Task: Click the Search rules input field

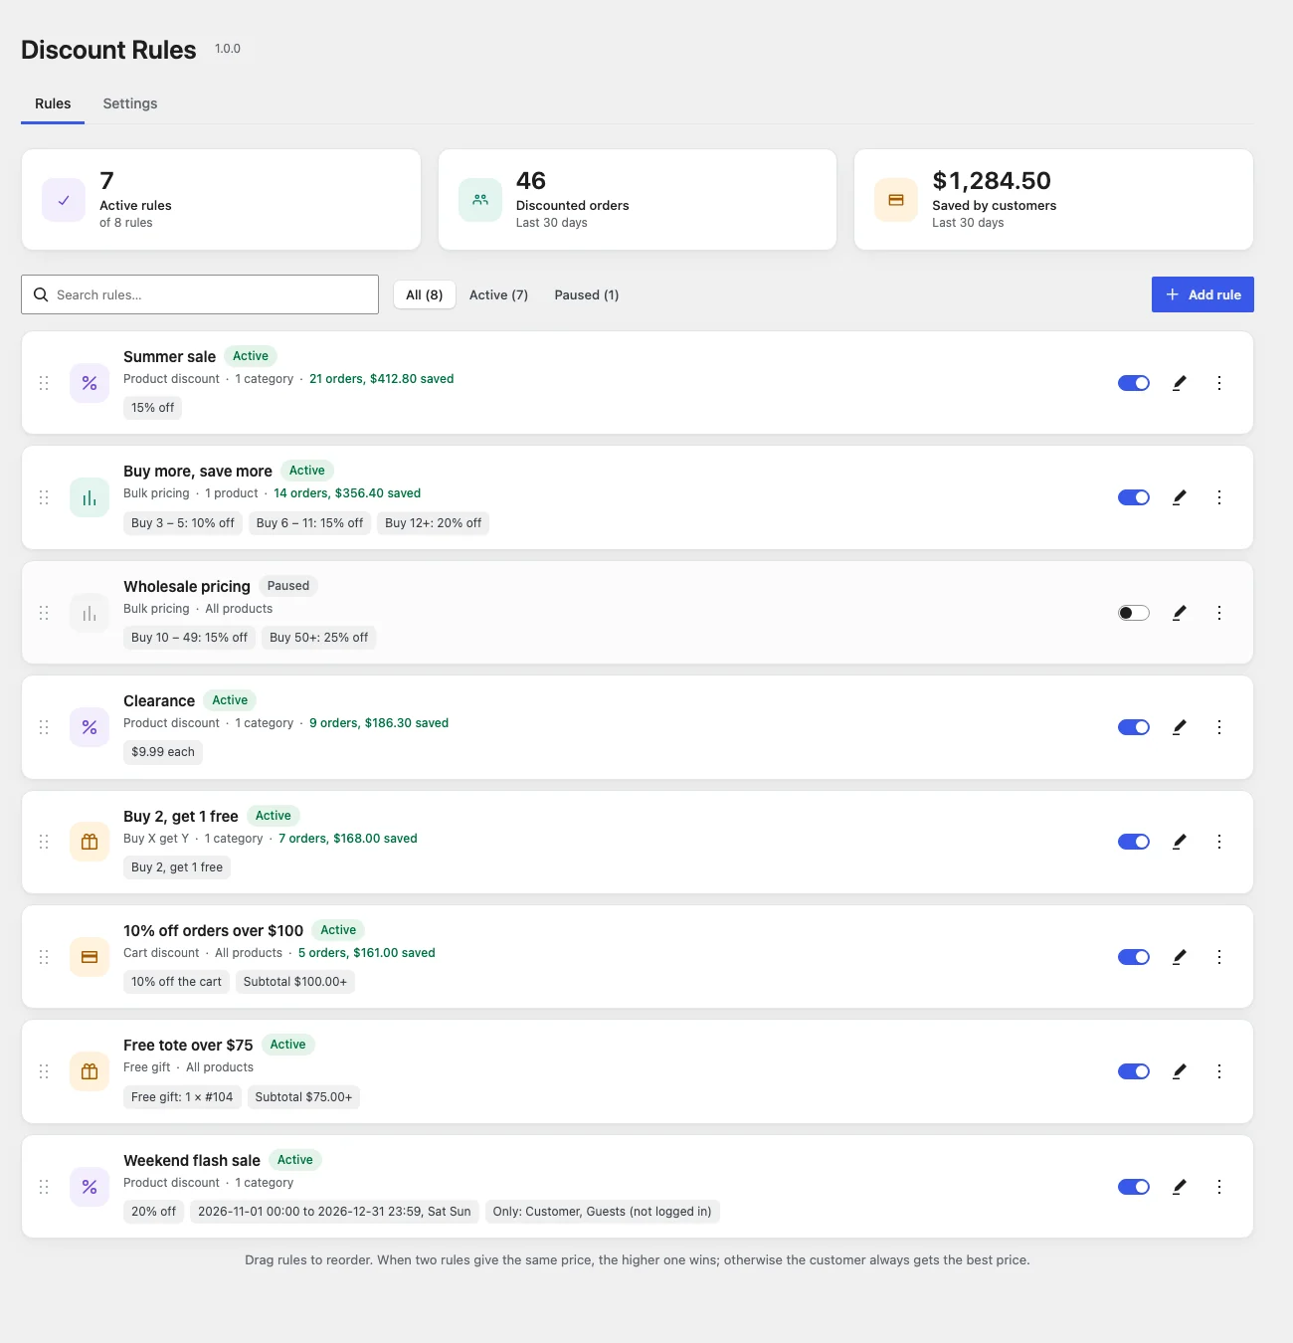Action: click(x=200, y=294)
